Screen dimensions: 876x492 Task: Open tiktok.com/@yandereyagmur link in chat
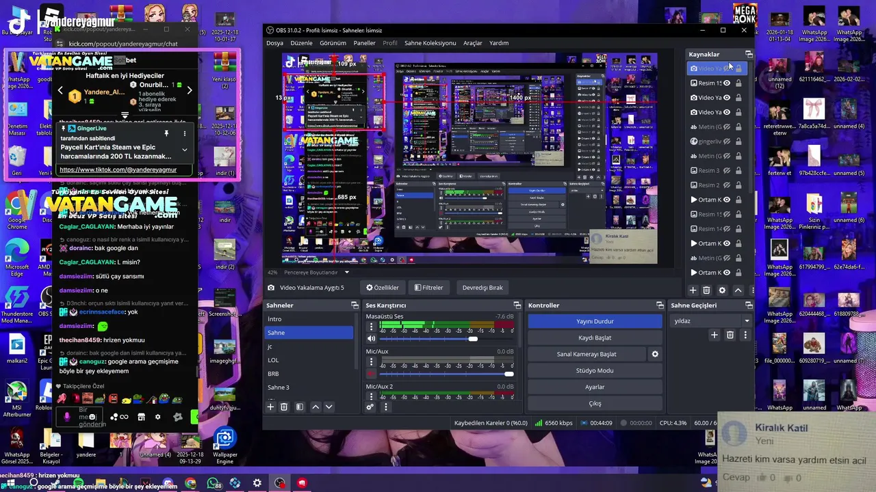click(118, 169)
